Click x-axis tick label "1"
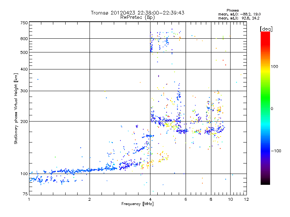Screen dimensions: 290x217 (29, 199)
